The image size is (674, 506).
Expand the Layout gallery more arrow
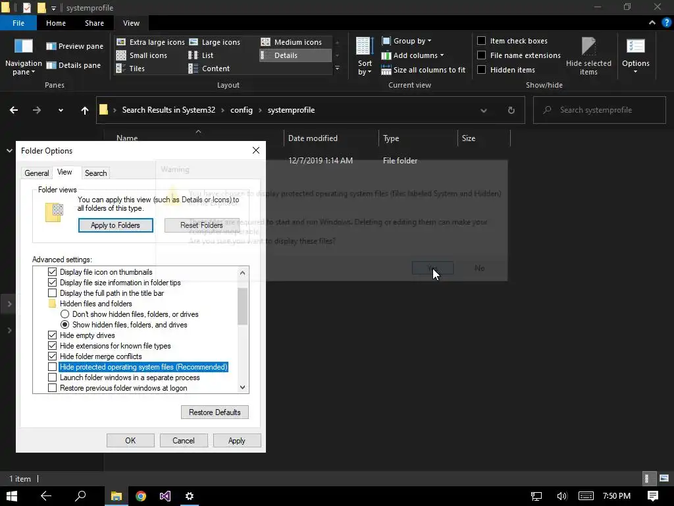(x=338, y=68)
